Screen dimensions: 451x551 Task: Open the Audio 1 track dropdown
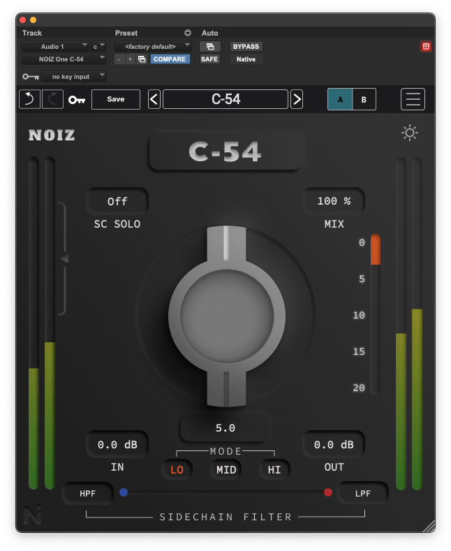coord(54,47)
